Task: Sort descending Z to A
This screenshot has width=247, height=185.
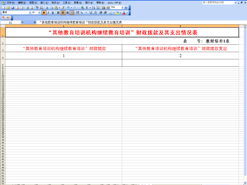Action: pos(98,8)
